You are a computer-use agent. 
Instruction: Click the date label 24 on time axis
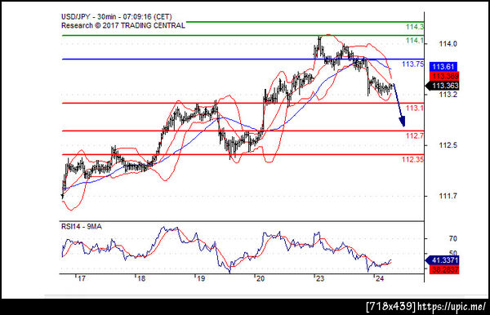coord(380,279)
